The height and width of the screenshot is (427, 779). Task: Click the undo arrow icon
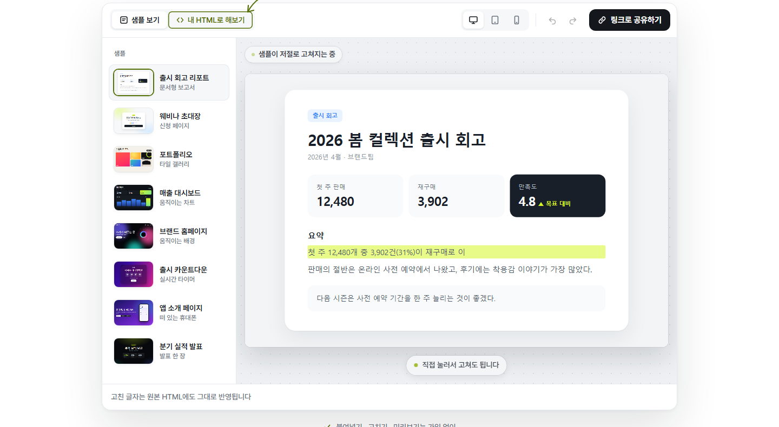552,21
